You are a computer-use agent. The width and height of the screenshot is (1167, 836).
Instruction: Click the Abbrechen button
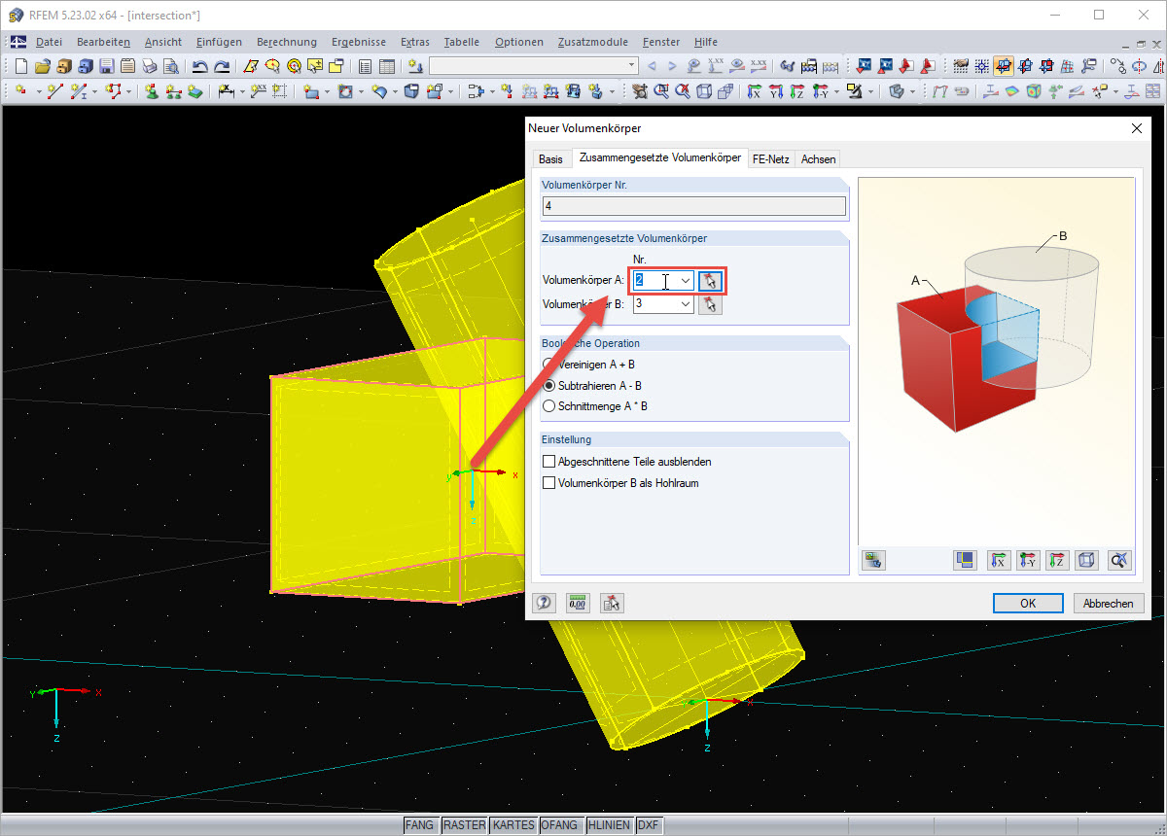1109,603
